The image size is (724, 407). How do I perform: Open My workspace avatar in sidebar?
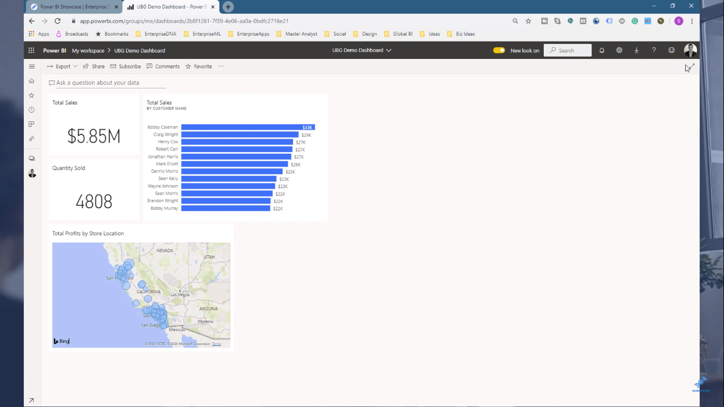(32, 173)
